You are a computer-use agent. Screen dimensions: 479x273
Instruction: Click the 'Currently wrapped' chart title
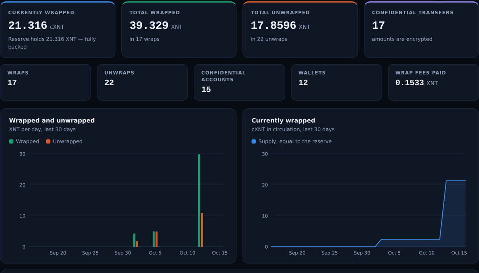tap(283, 120)
